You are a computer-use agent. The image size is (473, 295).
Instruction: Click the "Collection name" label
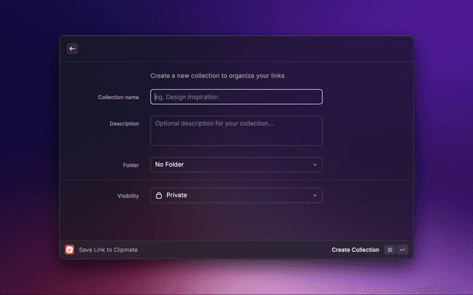(x=118, y=97)
